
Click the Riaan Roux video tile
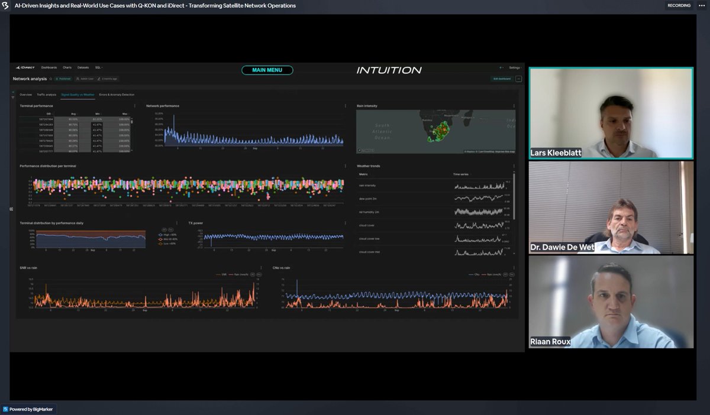611,302
